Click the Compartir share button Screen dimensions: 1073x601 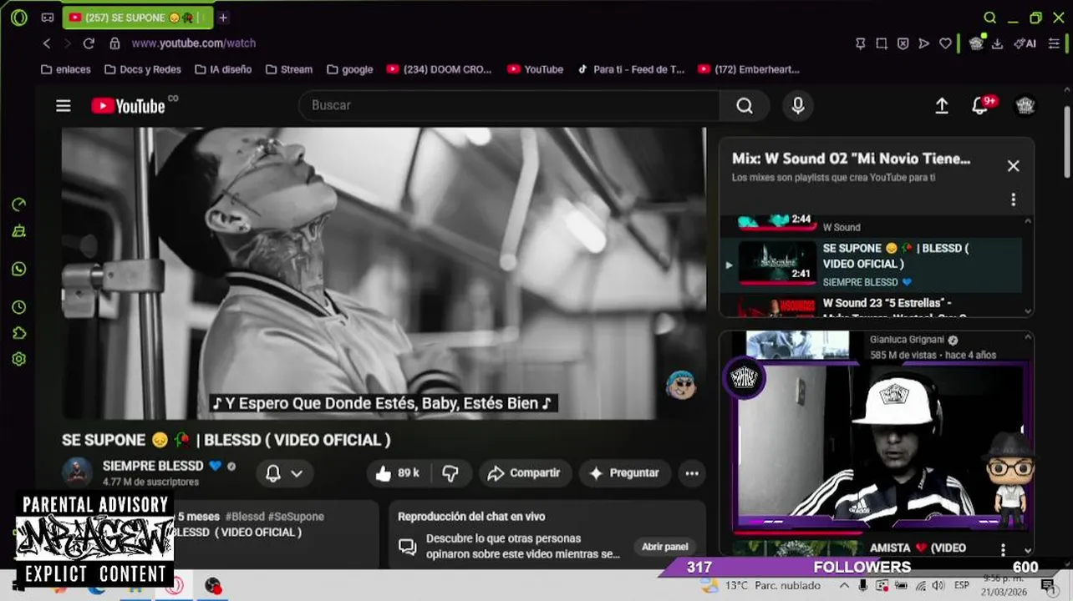525,473
